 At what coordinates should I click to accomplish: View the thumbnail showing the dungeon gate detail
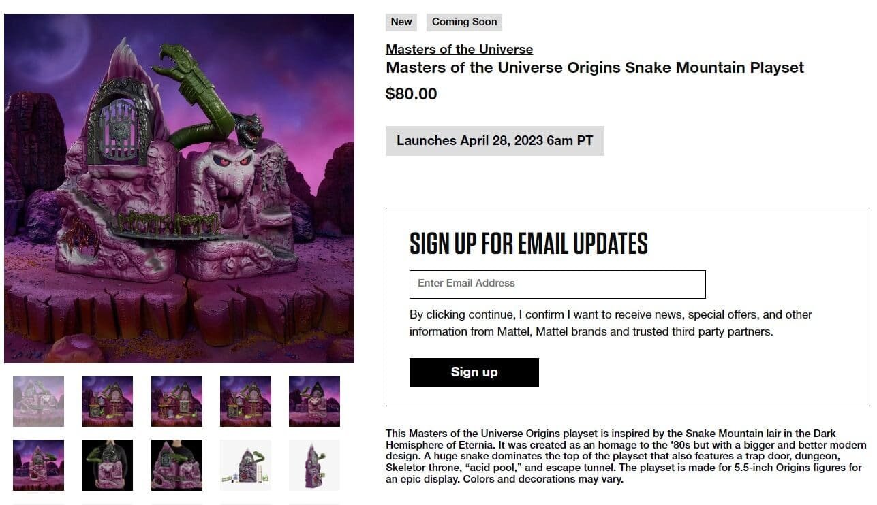176,401
